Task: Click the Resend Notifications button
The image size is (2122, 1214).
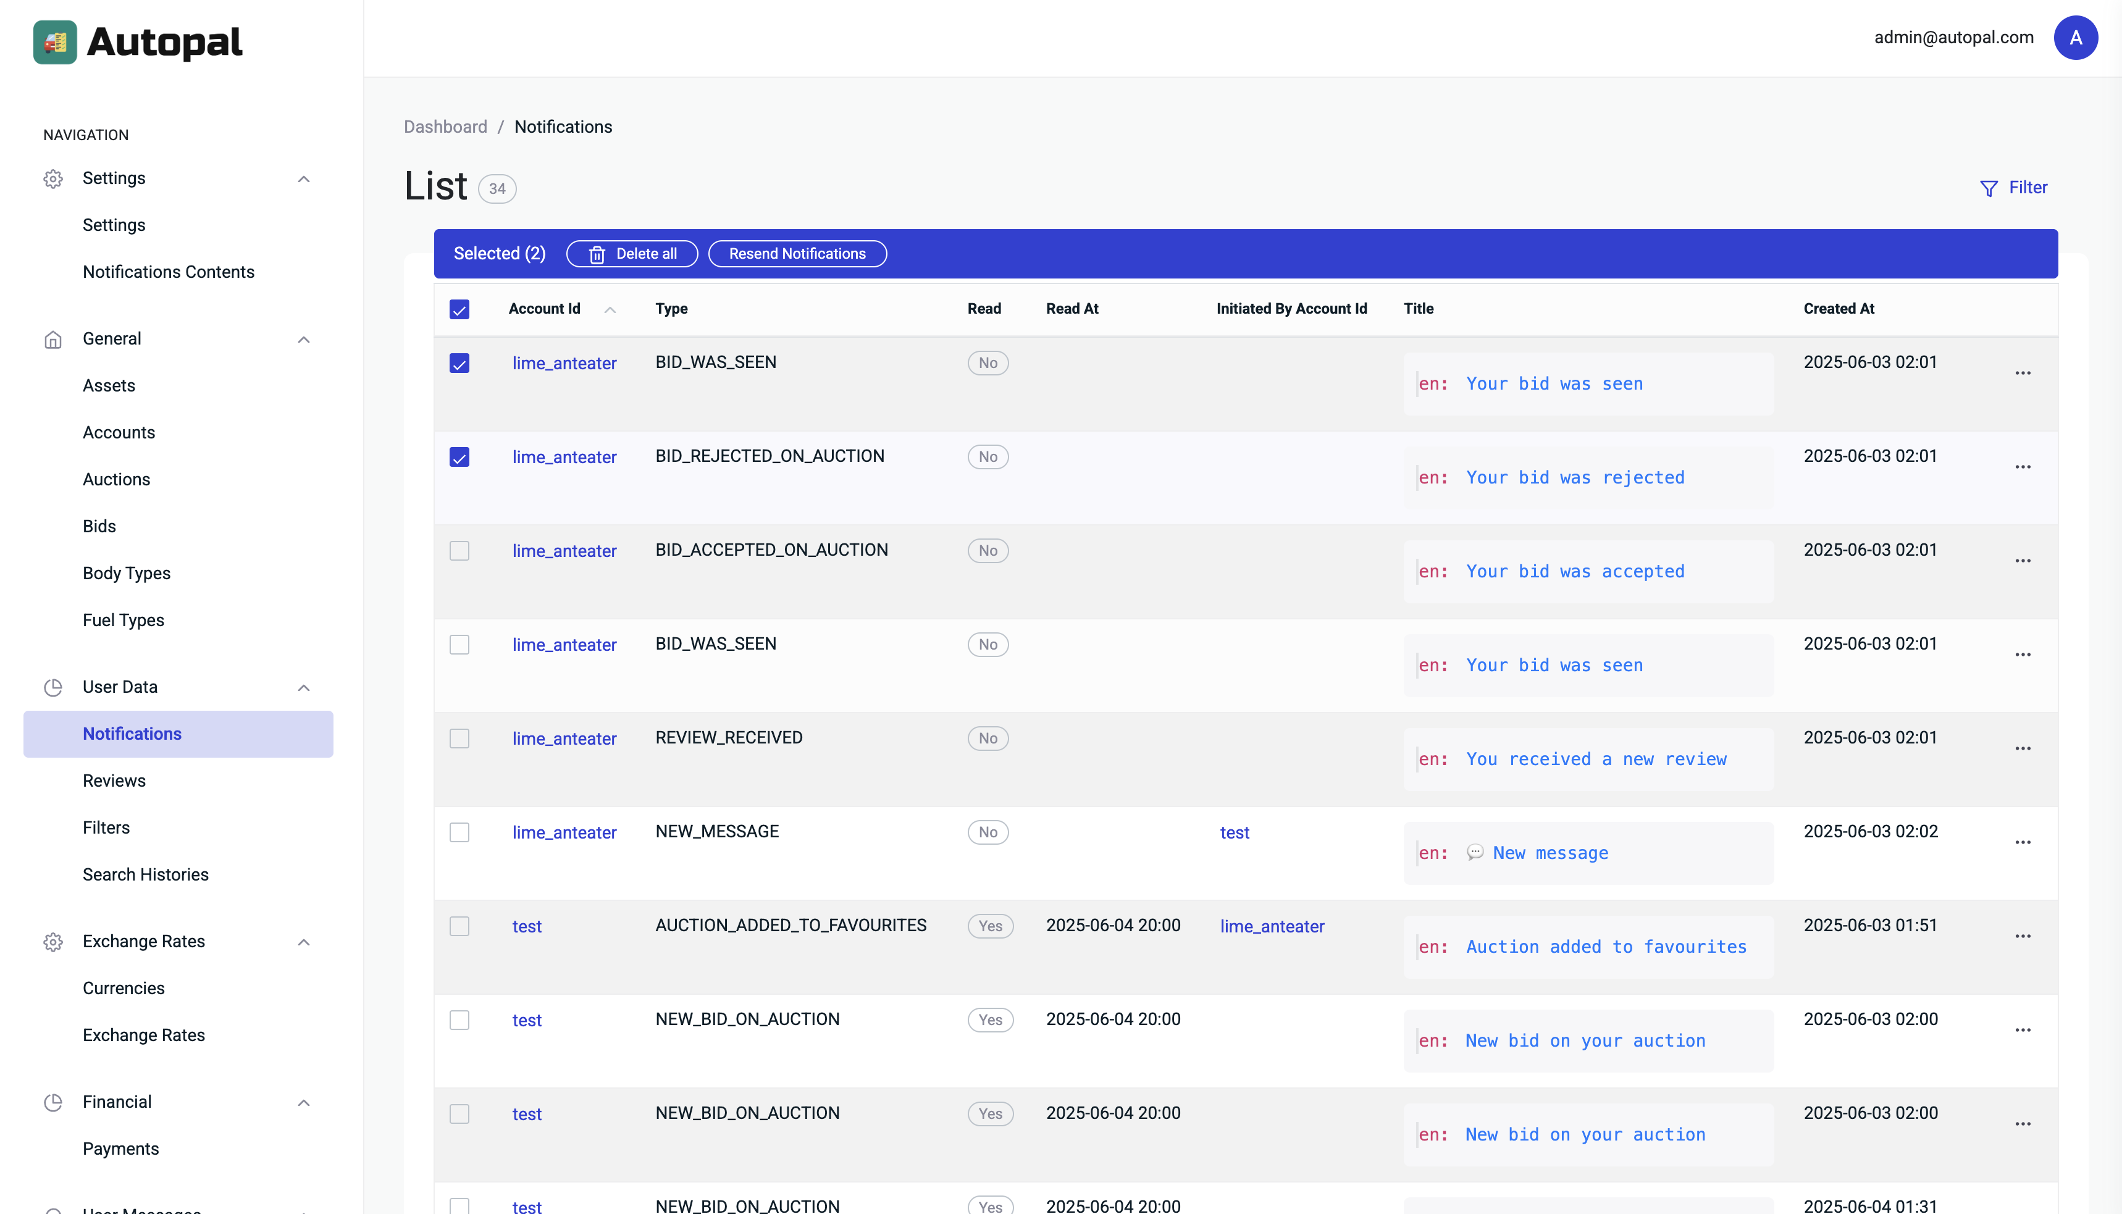Action: pyautogui.click(x=797, y=254)
